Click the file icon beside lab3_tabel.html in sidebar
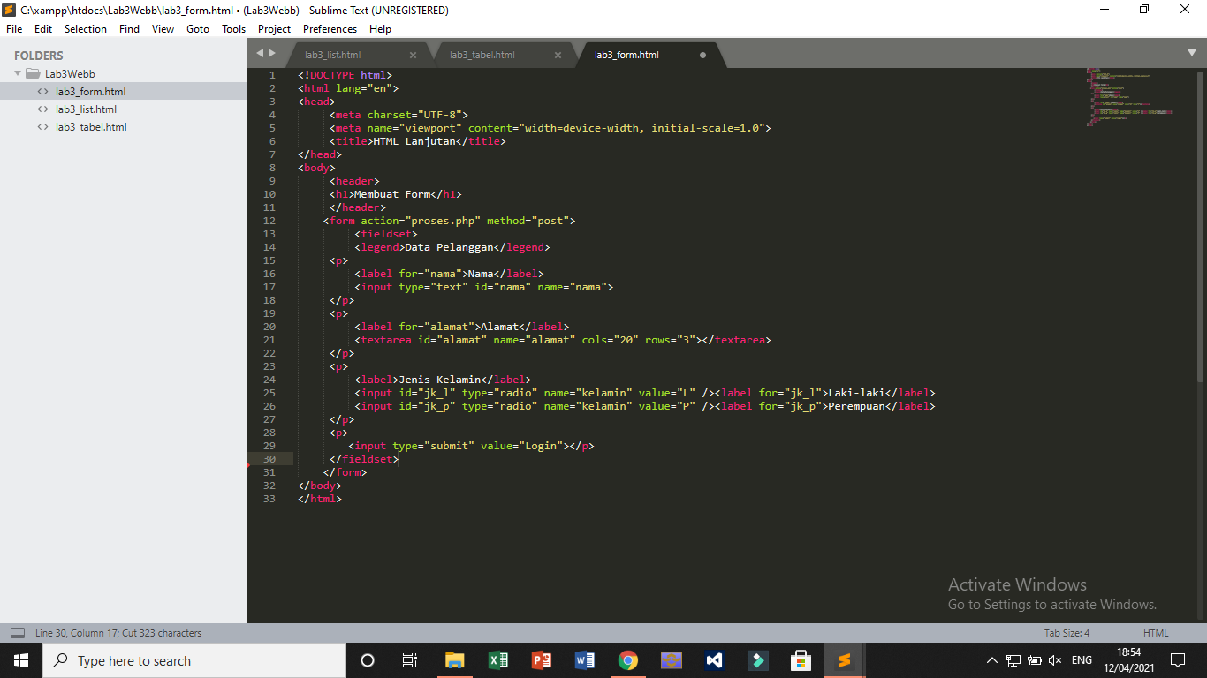Viewport: 1207px width, 678px height. pos(42,126)
